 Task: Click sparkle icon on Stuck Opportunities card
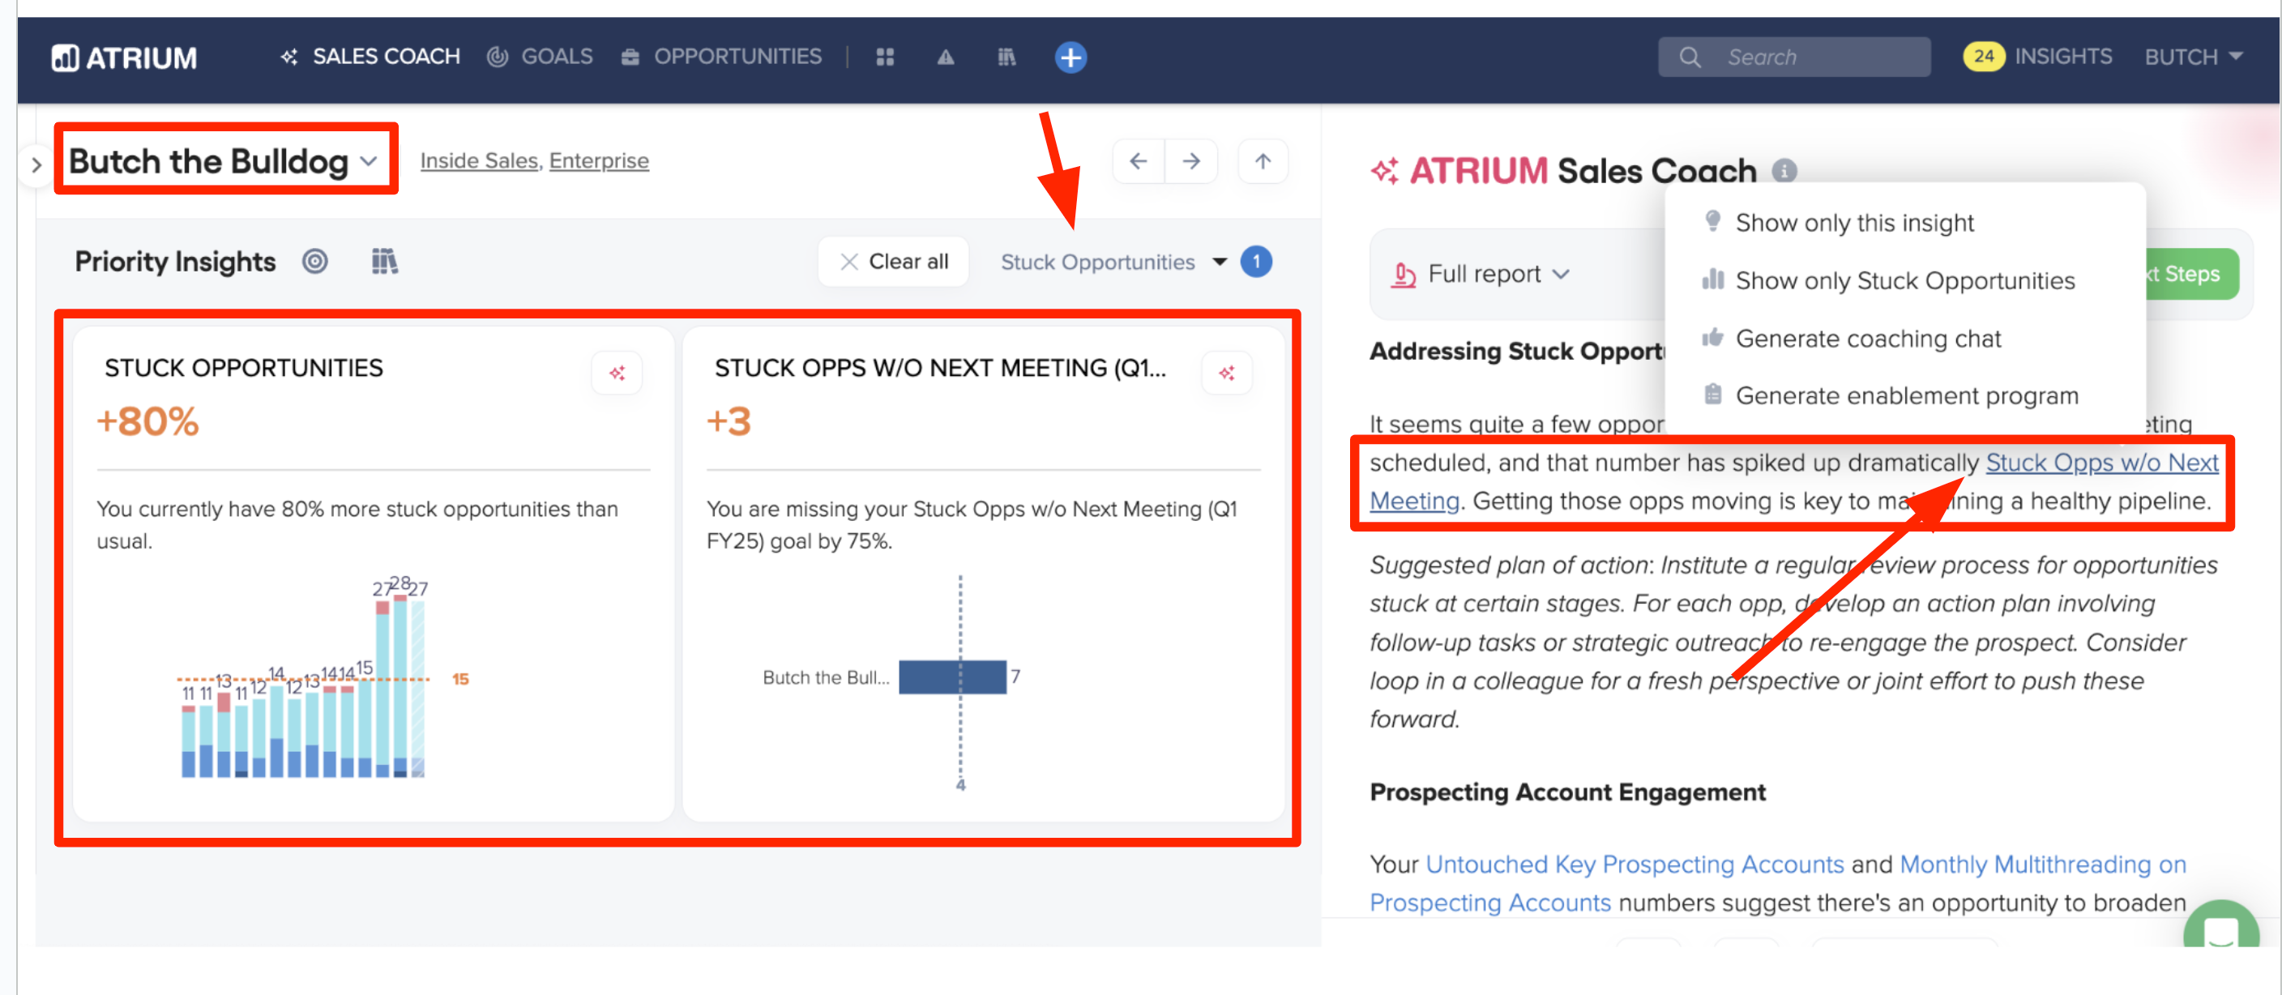(x=617, y=373)
